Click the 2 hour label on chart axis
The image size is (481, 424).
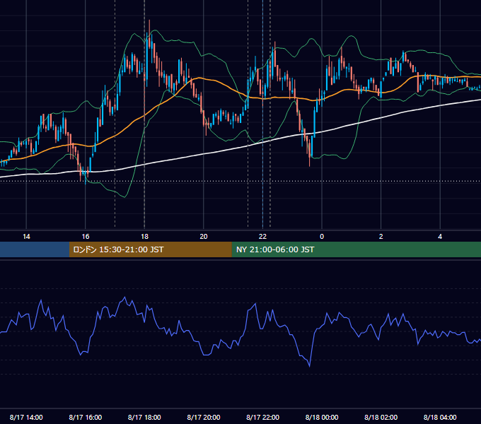[381, 237]
